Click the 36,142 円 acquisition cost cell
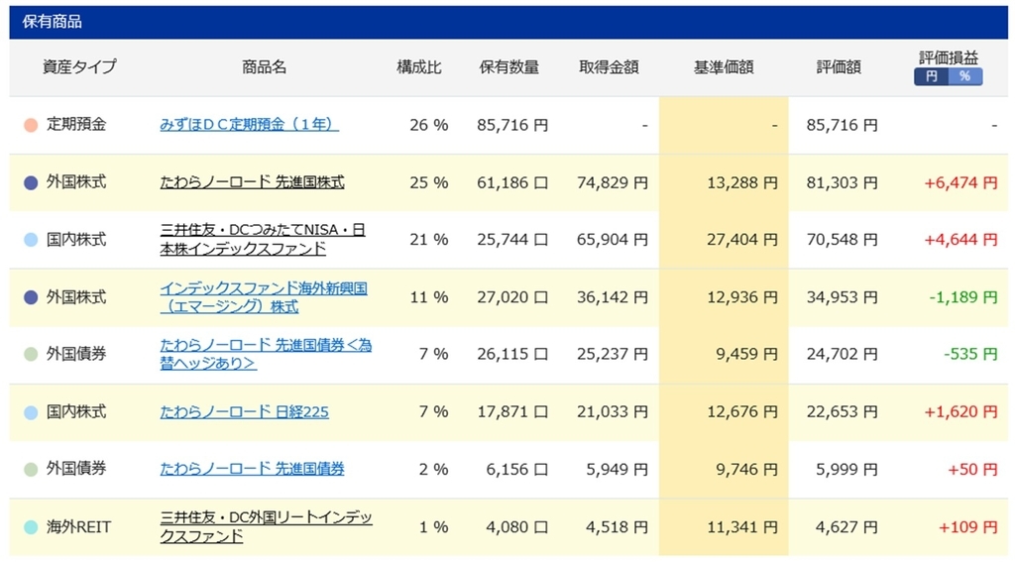Image resolution: width=1015 pixels, height=562 pixels. click(613, 297)
